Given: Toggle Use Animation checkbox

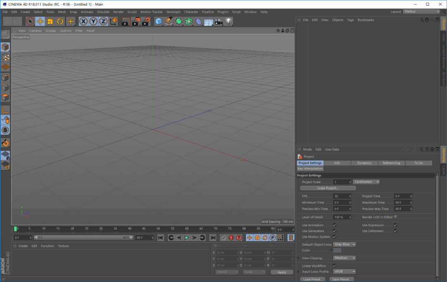Looking at the screenshot, I should pyautogui.click(x=335, y=225).
